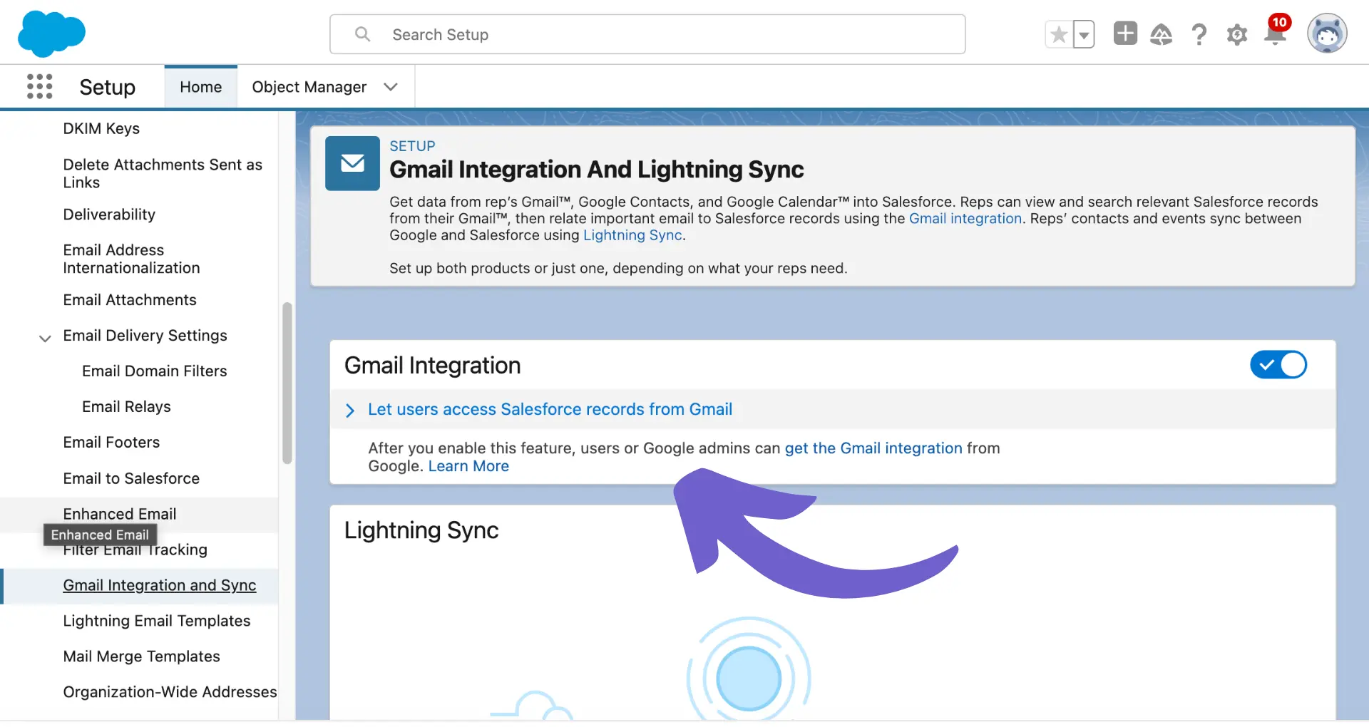The image size is (1369, 727).
Task: Open Deliverability settings
Action: (109, 215)
